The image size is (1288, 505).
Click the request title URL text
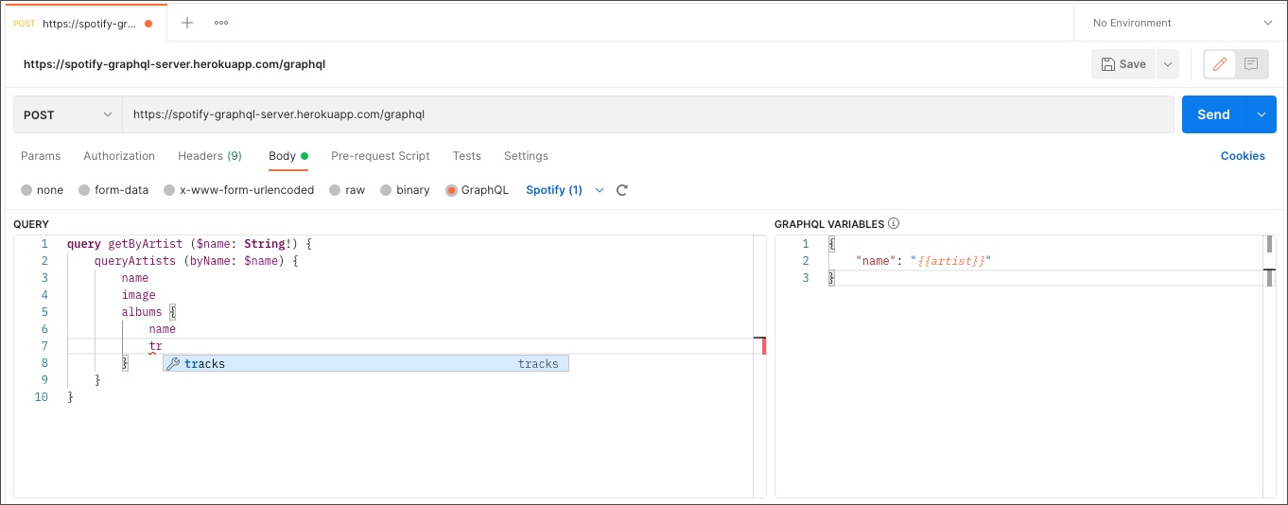click(175, 64)
